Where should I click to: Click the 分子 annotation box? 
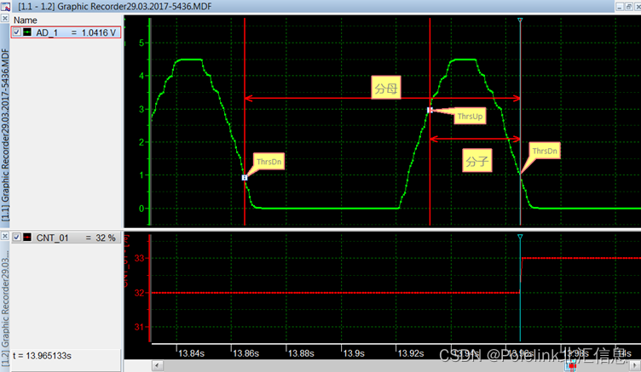pos(477,161)
